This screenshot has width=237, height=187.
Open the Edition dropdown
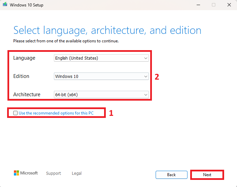coord(101,76)
